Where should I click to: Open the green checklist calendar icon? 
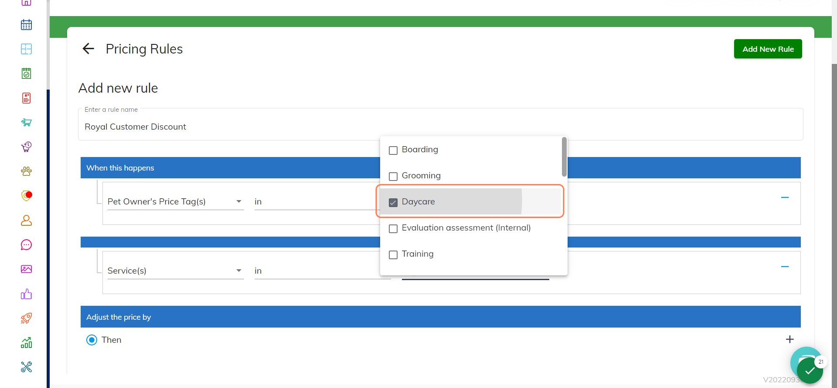coord(26,74)
